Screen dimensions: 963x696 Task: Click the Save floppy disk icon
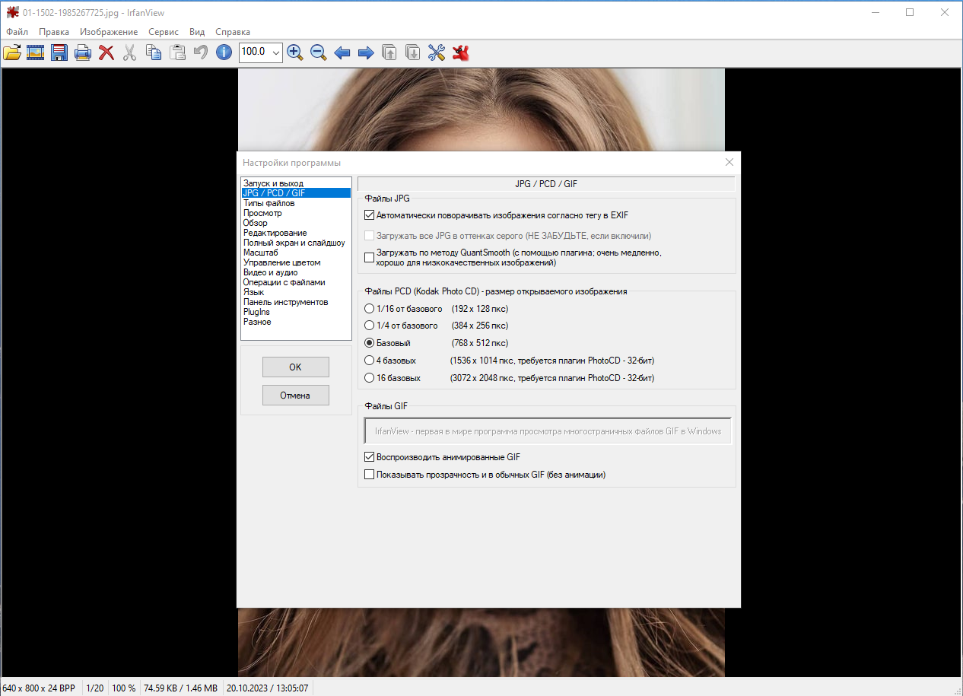tap(59, 52)
